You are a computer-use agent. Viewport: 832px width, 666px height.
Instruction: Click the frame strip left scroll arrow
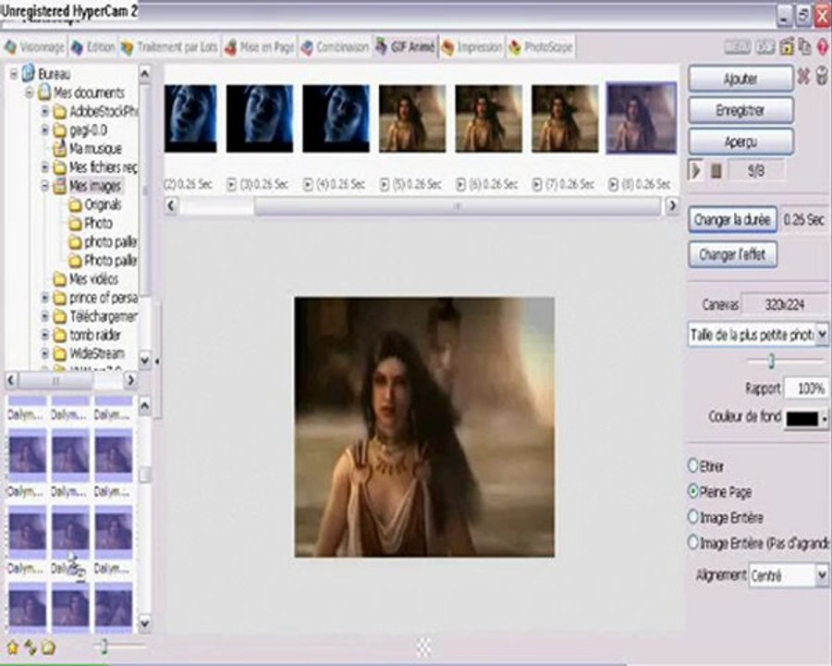coord(171,205)
